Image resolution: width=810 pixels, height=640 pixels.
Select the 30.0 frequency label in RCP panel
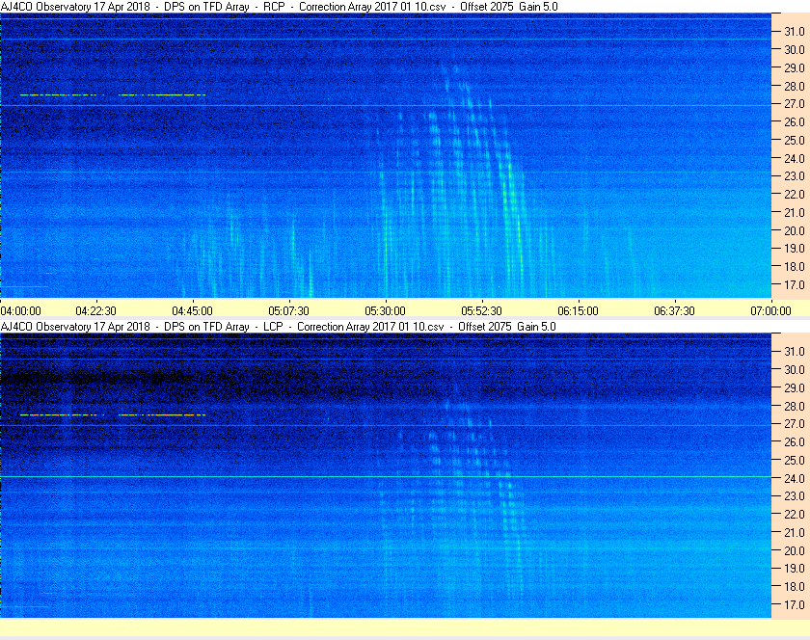(795, 49)
